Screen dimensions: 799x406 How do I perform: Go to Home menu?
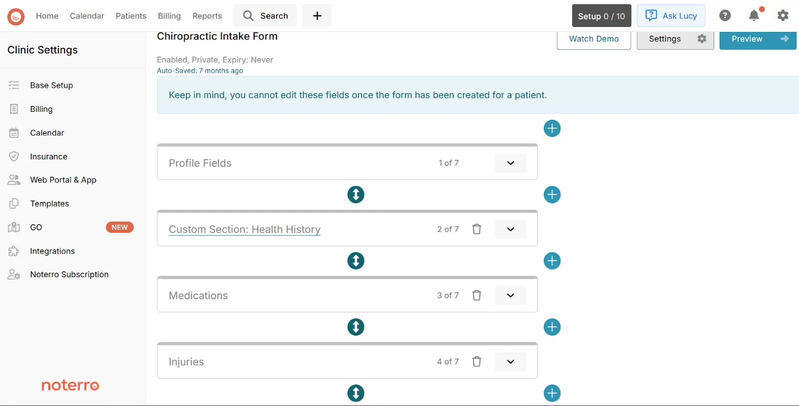point(47,16)
